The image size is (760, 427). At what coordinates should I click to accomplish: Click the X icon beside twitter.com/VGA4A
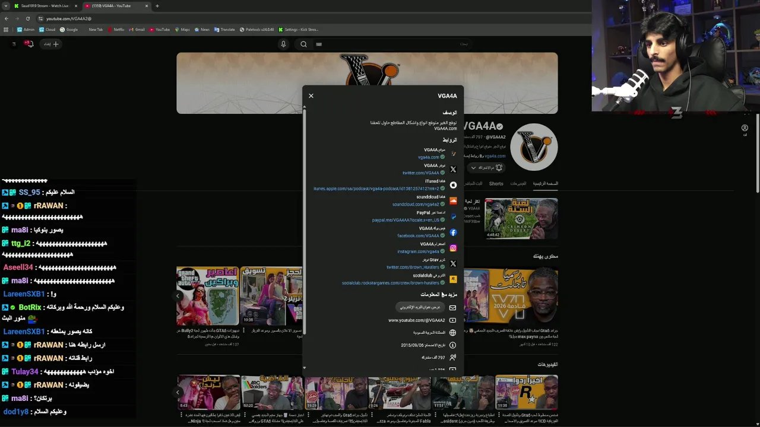coord(453,170)
